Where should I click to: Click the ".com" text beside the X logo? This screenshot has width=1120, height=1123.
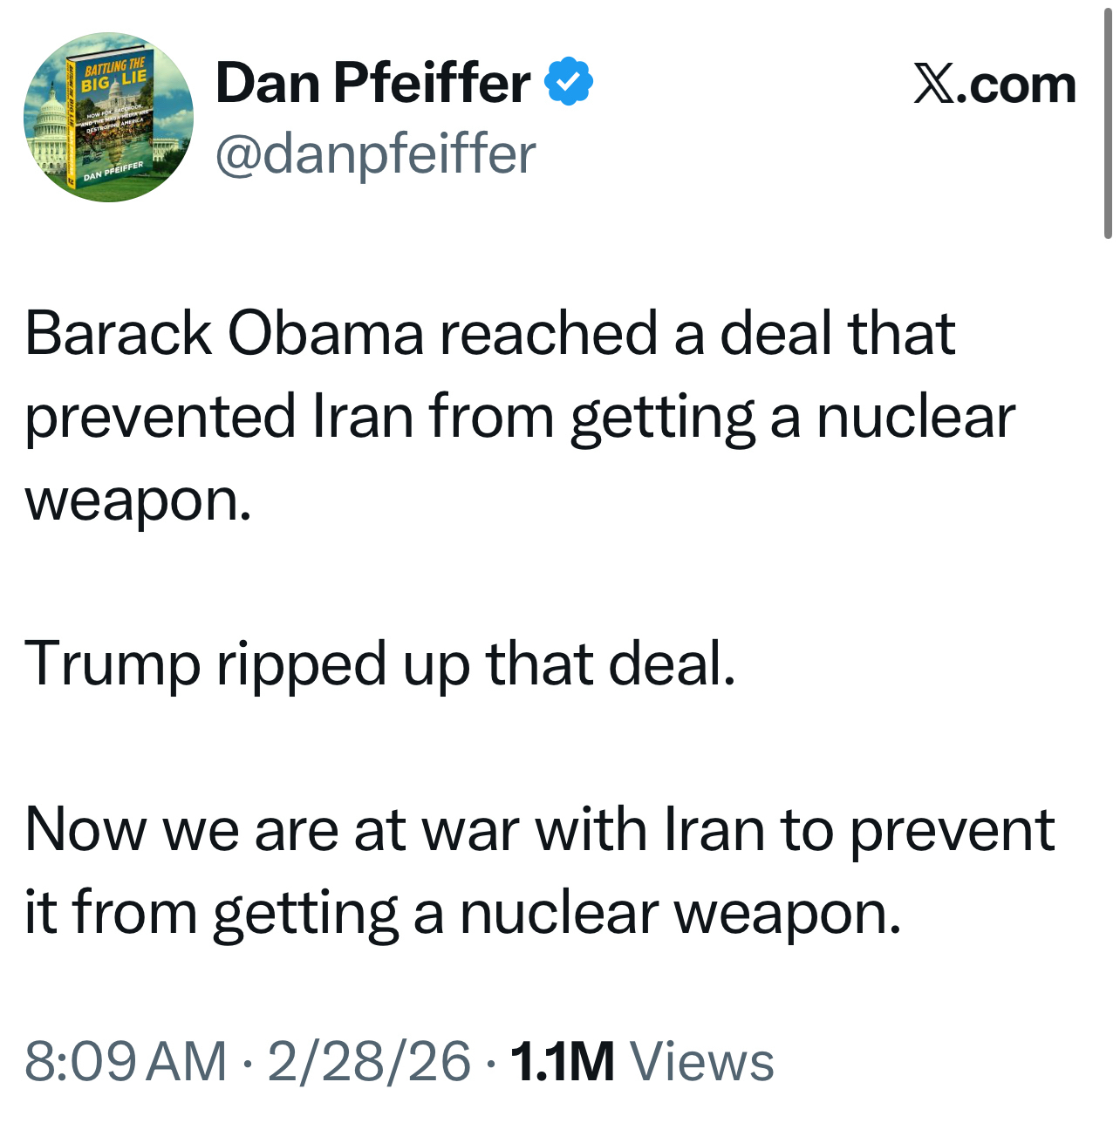[1017, 85]
